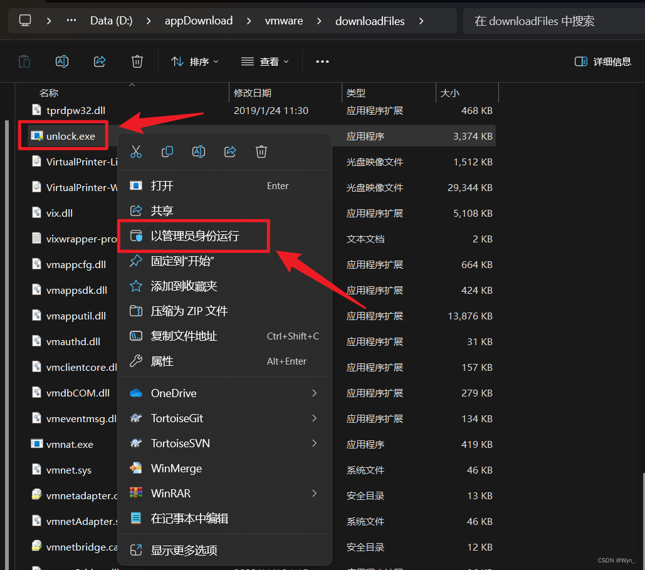Click the vmdbCOM.dll file icon
The height and width of the screenshot is (570, 645).
pos(36,392)
